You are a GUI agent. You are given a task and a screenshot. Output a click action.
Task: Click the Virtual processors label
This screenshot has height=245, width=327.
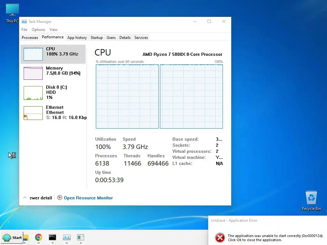coord(192,151)
